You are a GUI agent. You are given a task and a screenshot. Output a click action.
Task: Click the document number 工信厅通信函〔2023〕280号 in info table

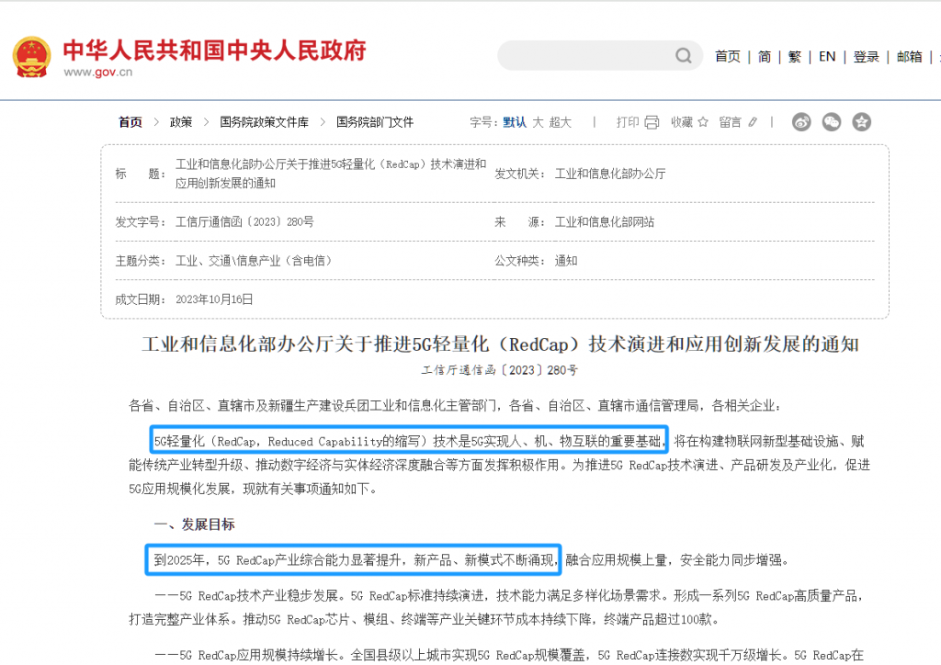click(244, 222)
